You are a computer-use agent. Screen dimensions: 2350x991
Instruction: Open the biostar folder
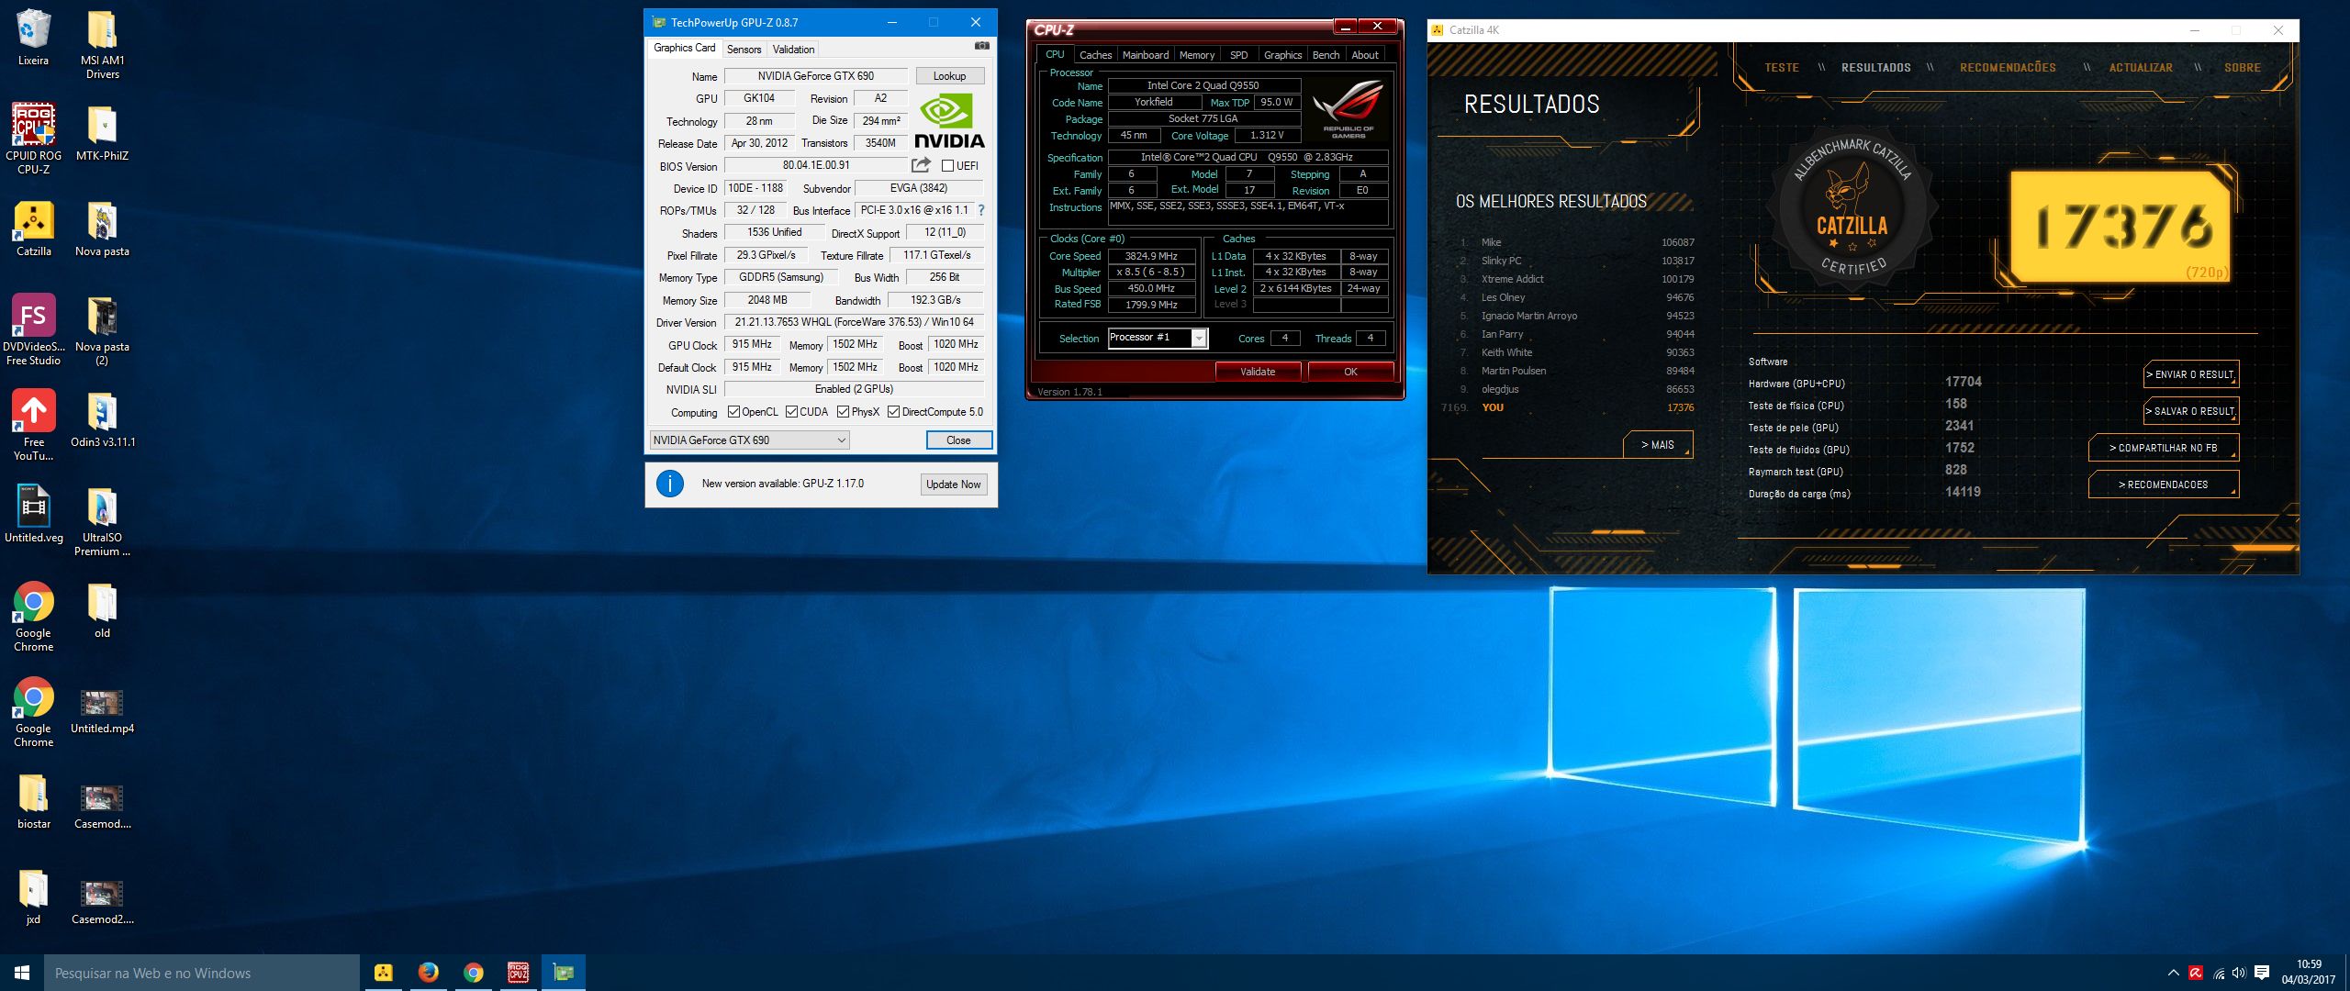33,801
